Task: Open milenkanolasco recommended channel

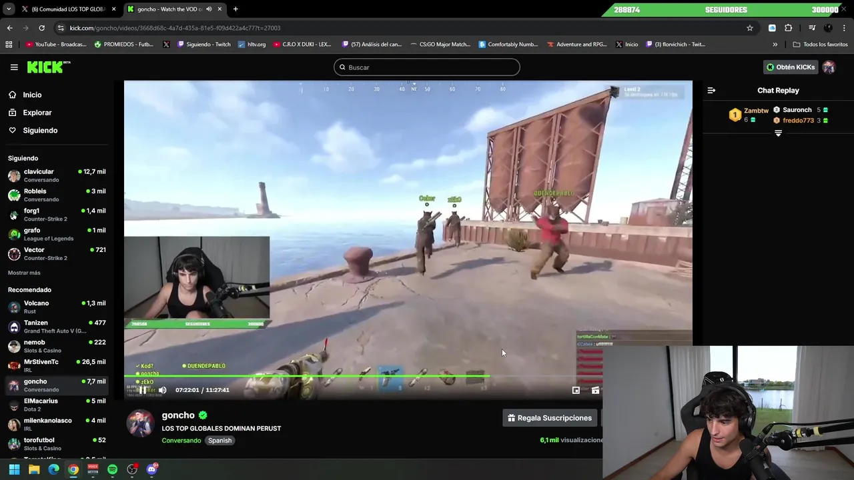Action: pos(57,424)
